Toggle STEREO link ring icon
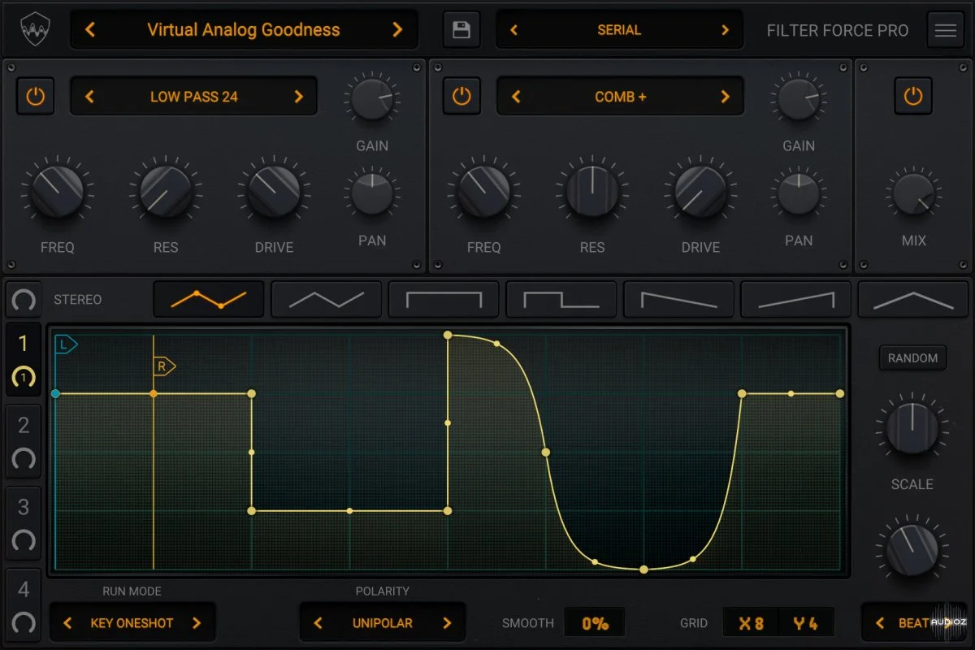This screenshot has height=650, width=975. [24, 300]
